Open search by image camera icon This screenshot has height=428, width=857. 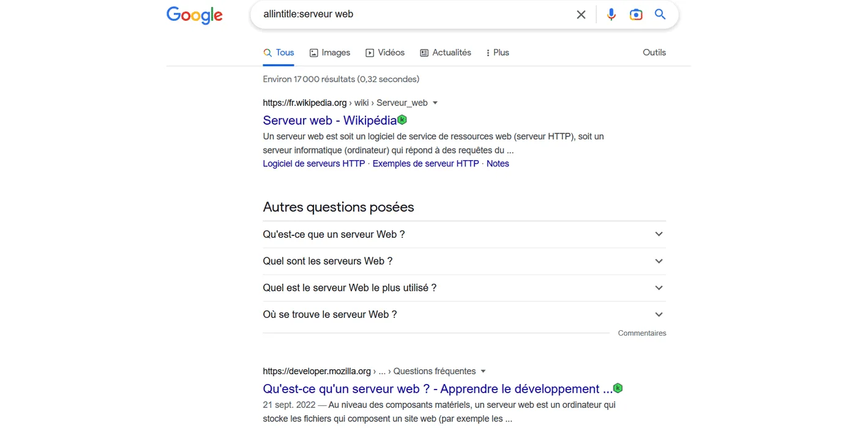pyautogui.click(x=636, y=15)
